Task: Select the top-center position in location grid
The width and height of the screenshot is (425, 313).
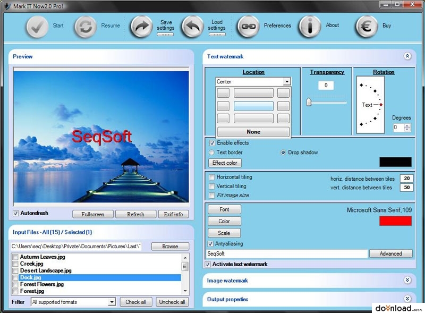Action: 253,93
